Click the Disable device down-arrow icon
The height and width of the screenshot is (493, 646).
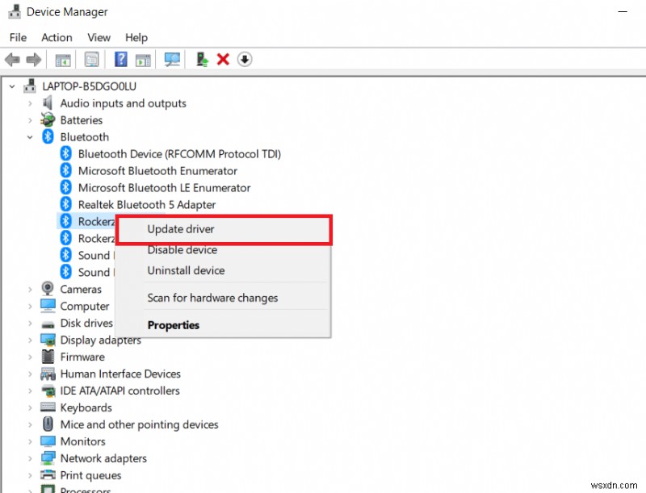[x=245, y=59]
